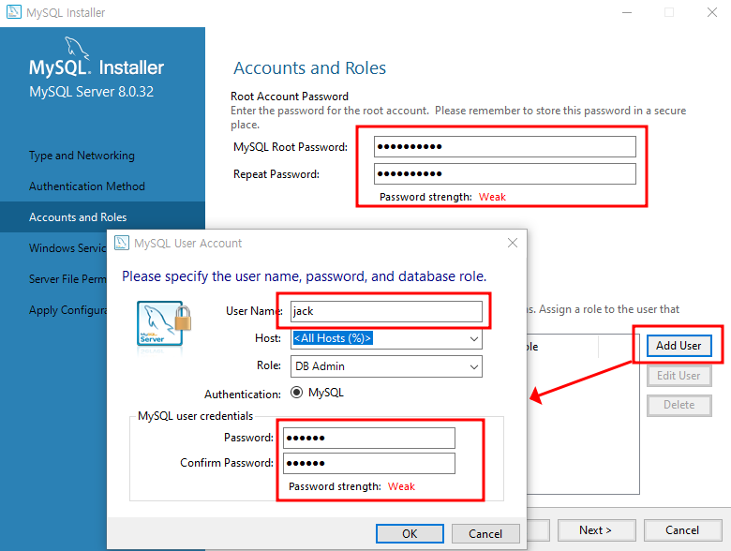
Task: Click the 'Please specify the user name' instruction text
Action: pos(304,276)
